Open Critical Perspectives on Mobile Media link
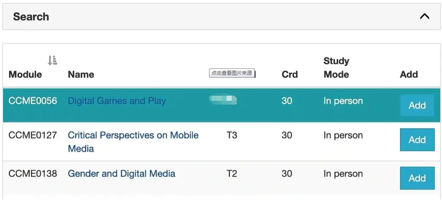 pyautogui.click(x=133, y=142)
